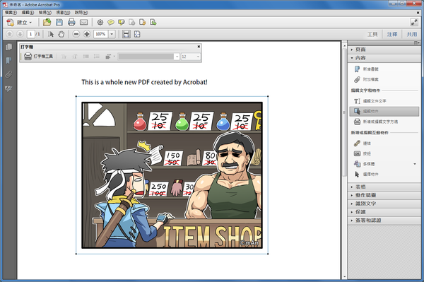Screen dimensions: 424x282
Task: Open zoom percentage dropdown arrow
Action: pyautogui.click(x=112, y=34)
